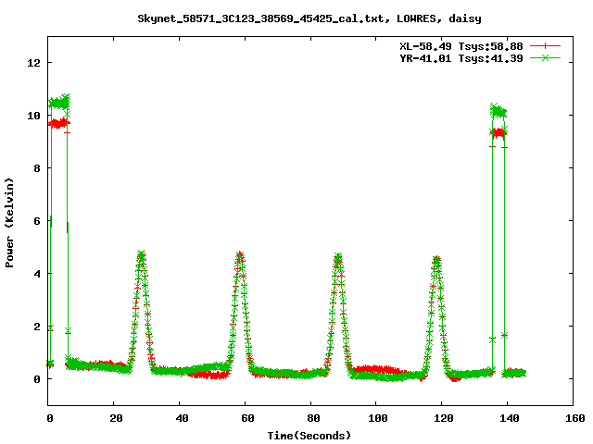Click the y-axis tick label 2

pyautogui.click(x=37, y=327)
